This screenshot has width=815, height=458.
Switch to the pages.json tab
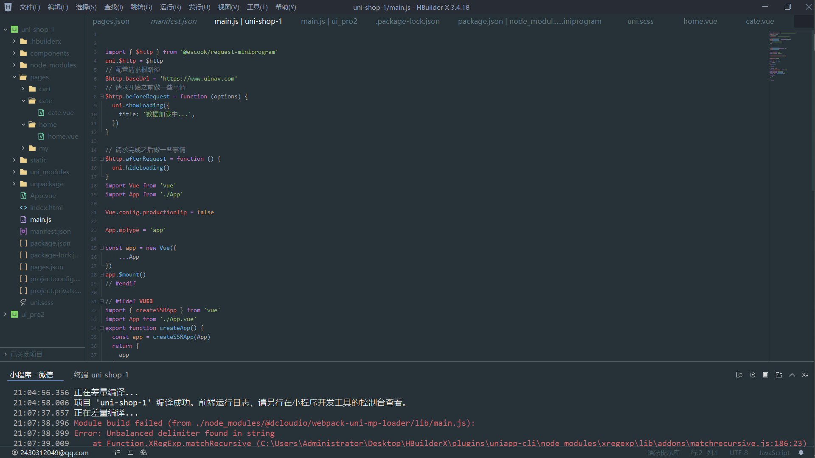click(111, 21)
